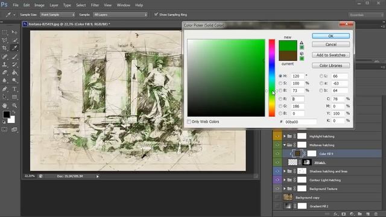The width and height of the screenshot is (386, 217).
Task: Select the L lightness radio button
Action: pyautogui.click(x=321, y=76)
